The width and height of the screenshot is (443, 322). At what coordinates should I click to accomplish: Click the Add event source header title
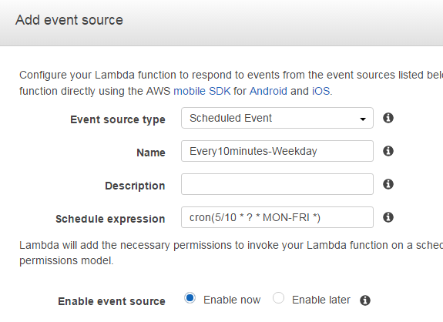tap(69, 20)
